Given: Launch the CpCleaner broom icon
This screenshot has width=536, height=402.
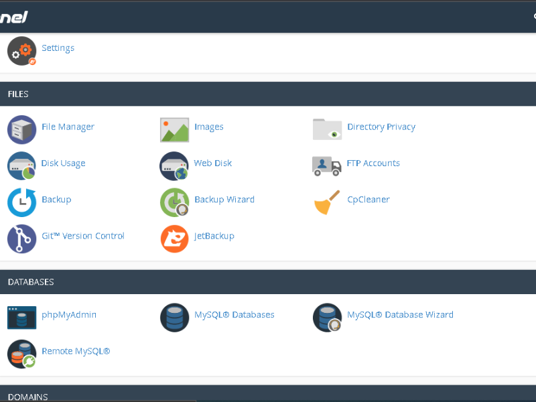Looking at the screenshot, I should coord(327,202).
